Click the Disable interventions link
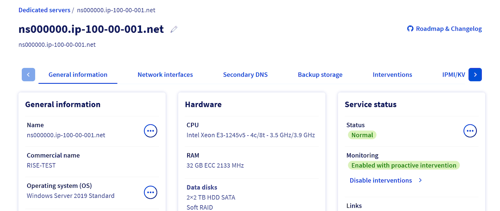The width and height of the screenshot is (500, 211). 381,180
